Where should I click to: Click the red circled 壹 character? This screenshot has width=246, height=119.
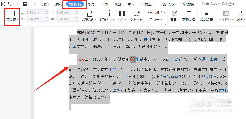coord(133,59)
